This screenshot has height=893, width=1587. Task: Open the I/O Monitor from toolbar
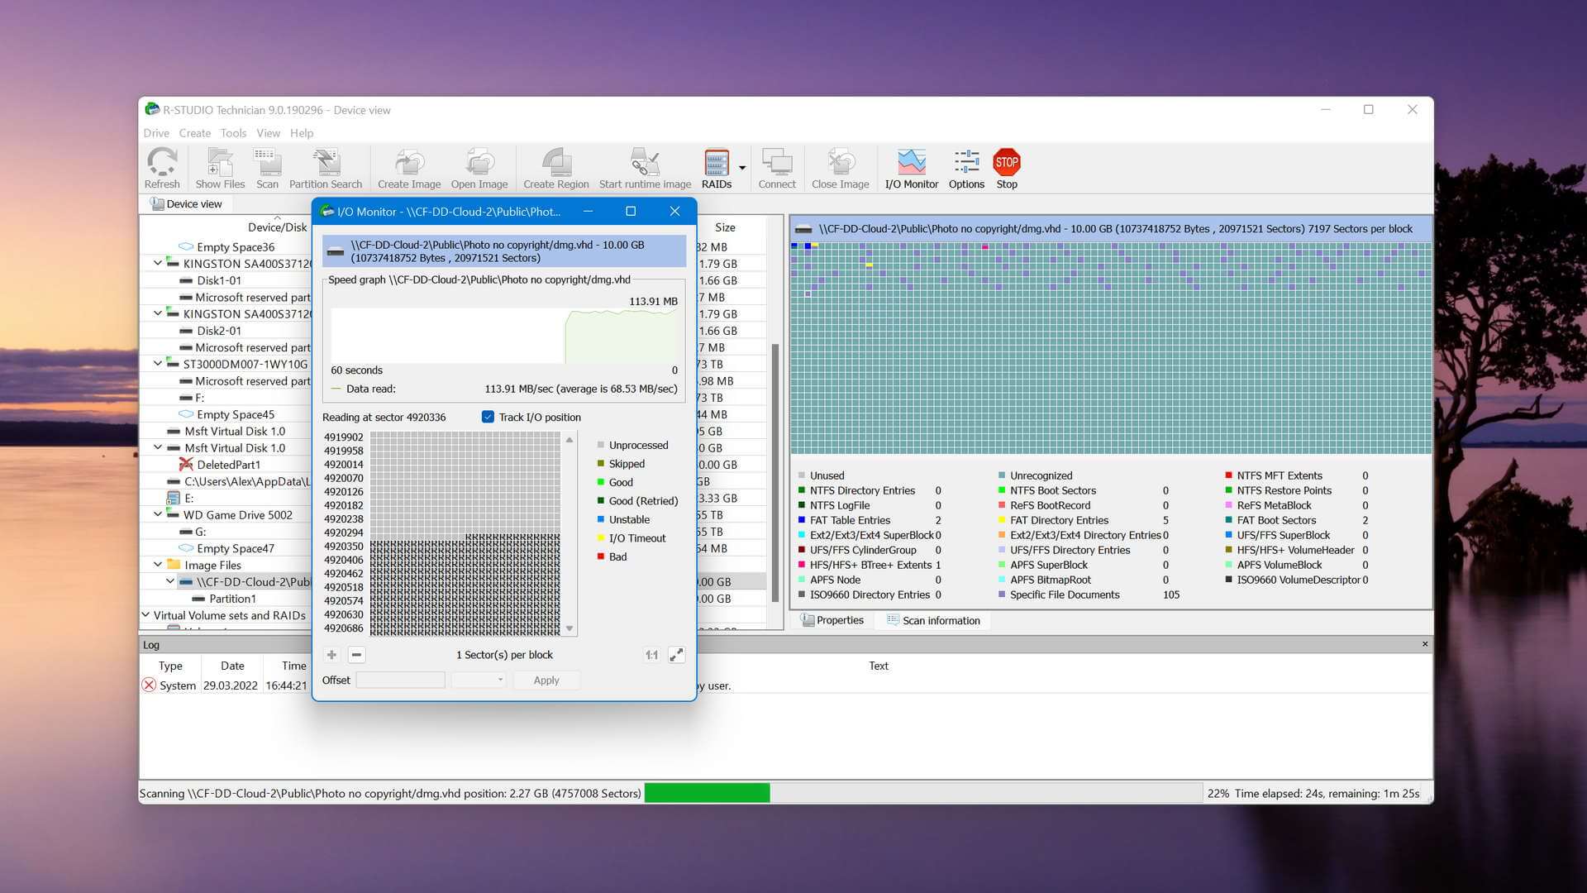pyautogui.click(x=912, y=168)
